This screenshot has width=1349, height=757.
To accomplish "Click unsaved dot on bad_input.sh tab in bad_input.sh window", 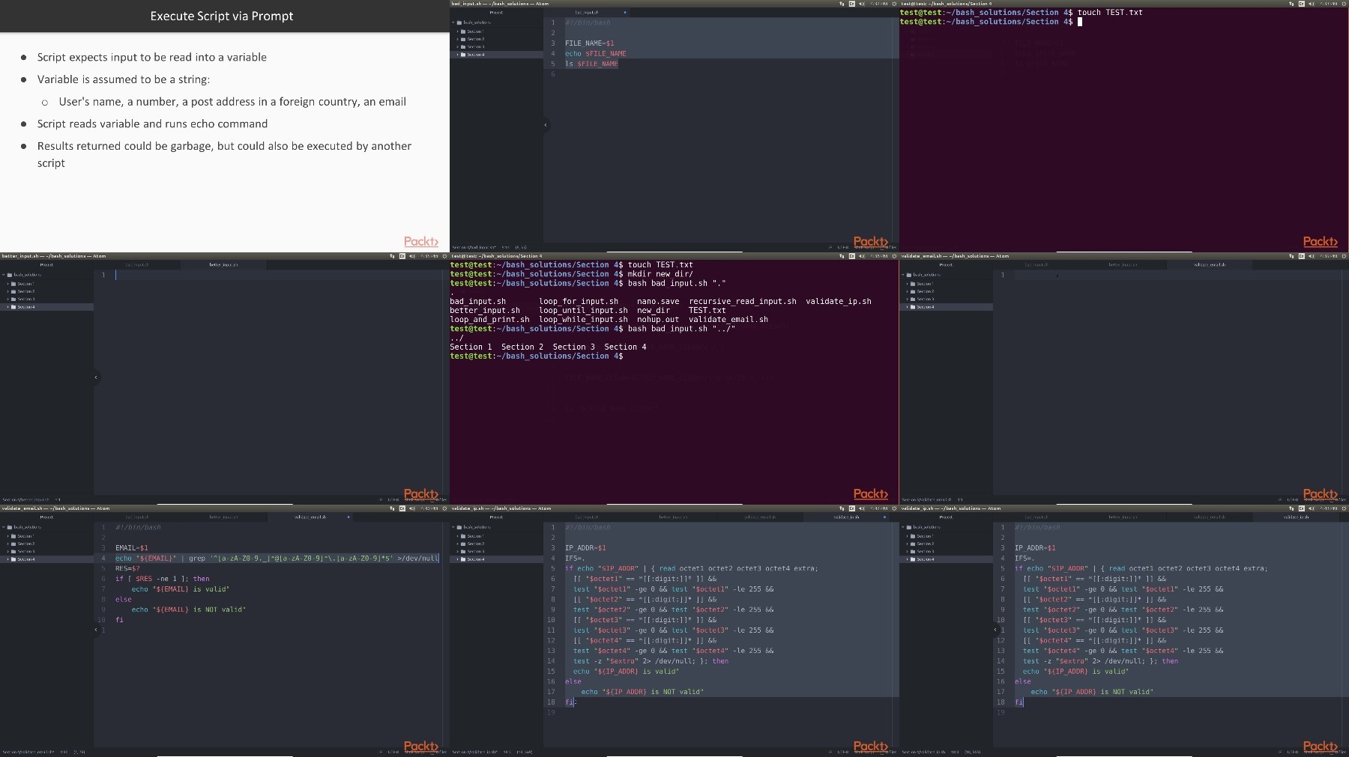I will [625, 12].
